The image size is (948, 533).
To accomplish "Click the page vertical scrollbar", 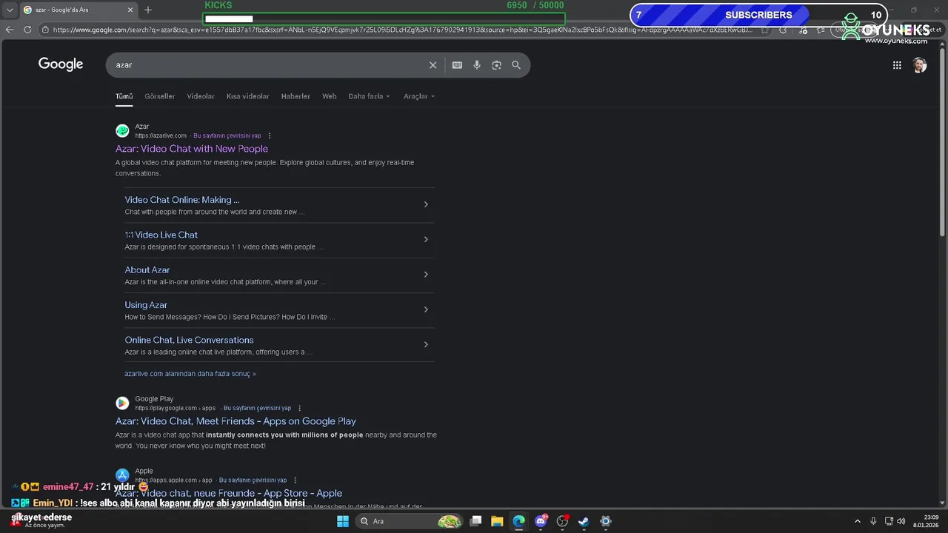I will point(942,141).
